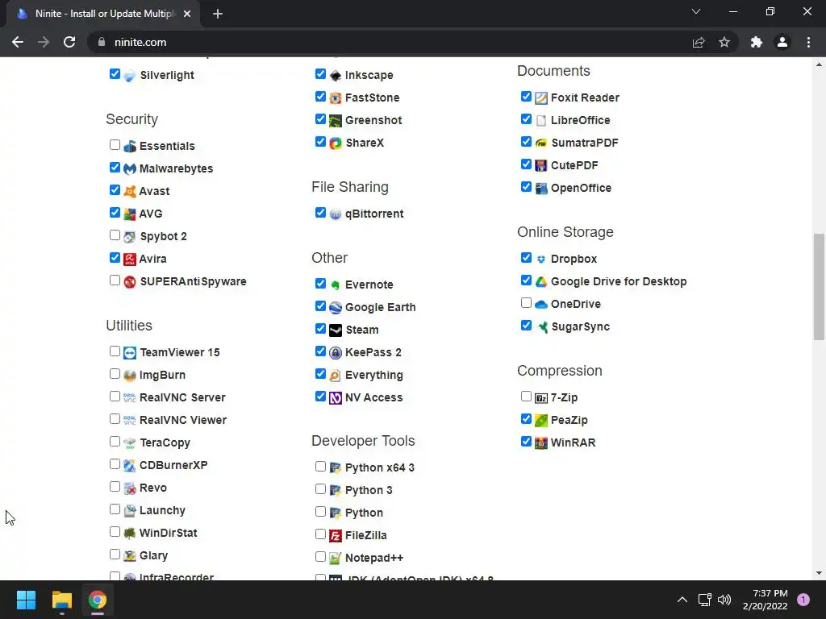826x619 pixels.
Task: Click the Google Earth icon
Action: point(336,307)
